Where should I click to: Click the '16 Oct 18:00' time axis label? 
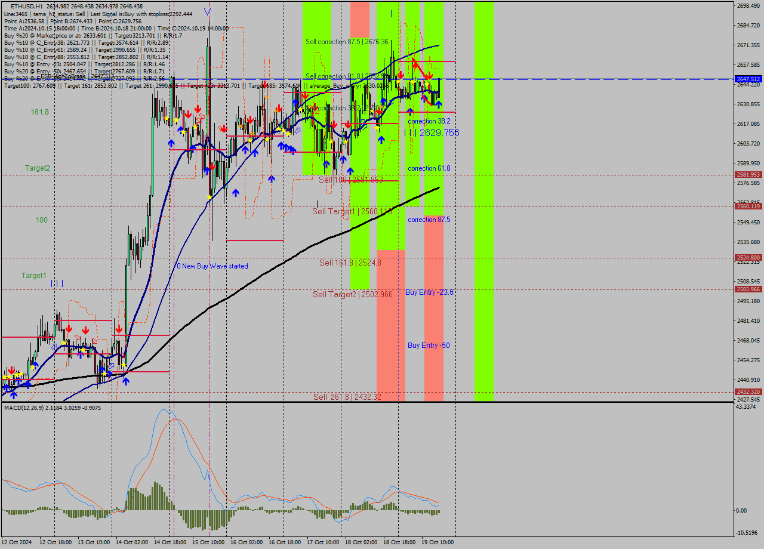[284, 542]
